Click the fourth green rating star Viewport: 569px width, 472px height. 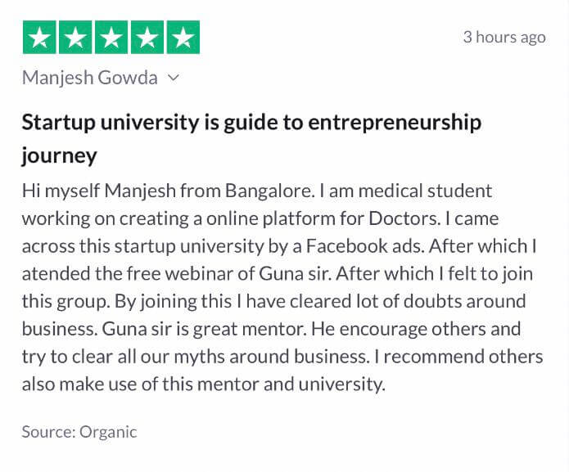[x=147, y=38]
